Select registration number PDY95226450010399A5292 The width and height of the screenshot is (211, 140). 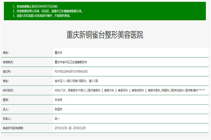[x=71, y=71]
